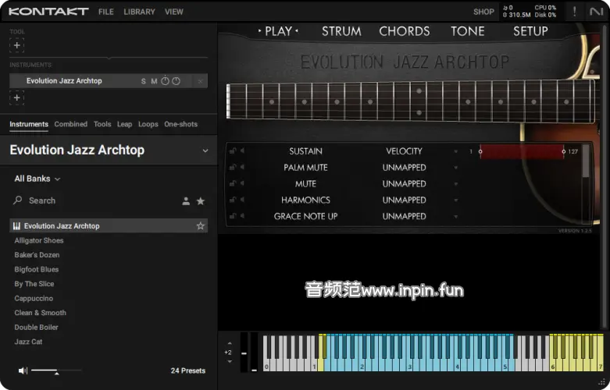The height and width of the screenshot is (390, 610).
Task: Filter favorites using star icon beside Search
Action: pyautogui.click(x=201, y=201)
